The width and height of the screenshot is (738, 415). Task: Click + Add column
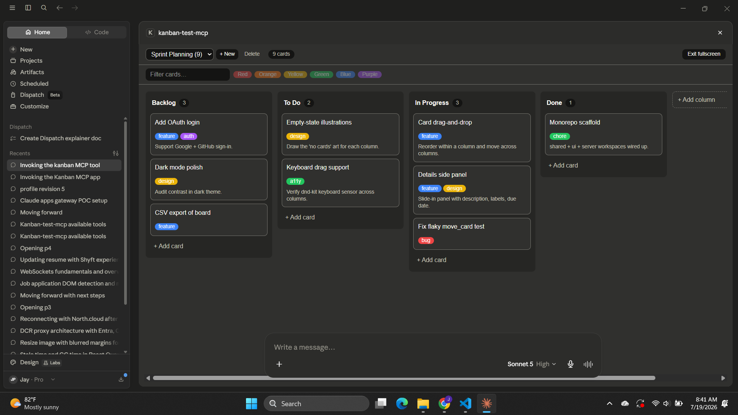click(x=699, y=100)
